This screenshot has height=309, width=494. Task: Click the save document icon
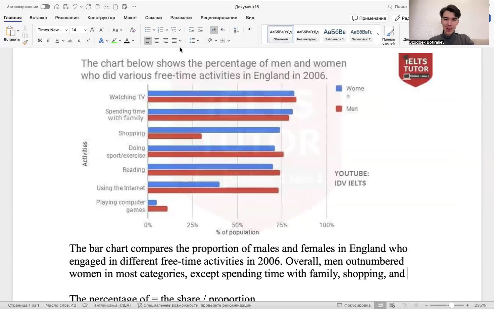click(66, 7)
